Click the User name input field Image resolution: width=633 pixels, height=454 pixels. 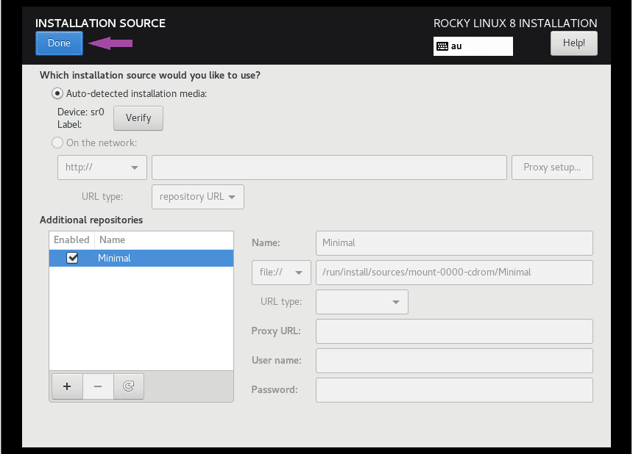coord(454,361)
